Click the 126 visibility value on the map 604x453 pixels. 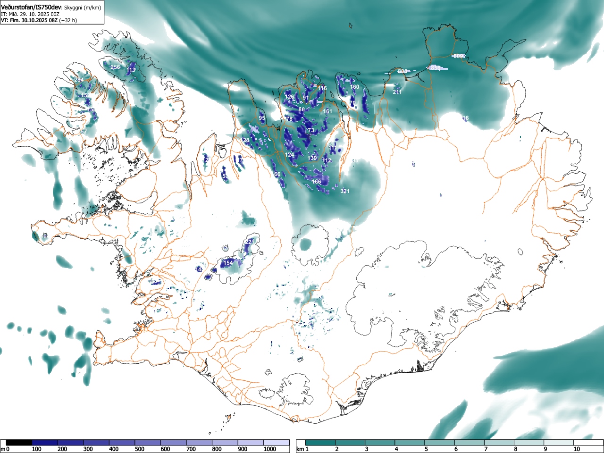[290, 97]
